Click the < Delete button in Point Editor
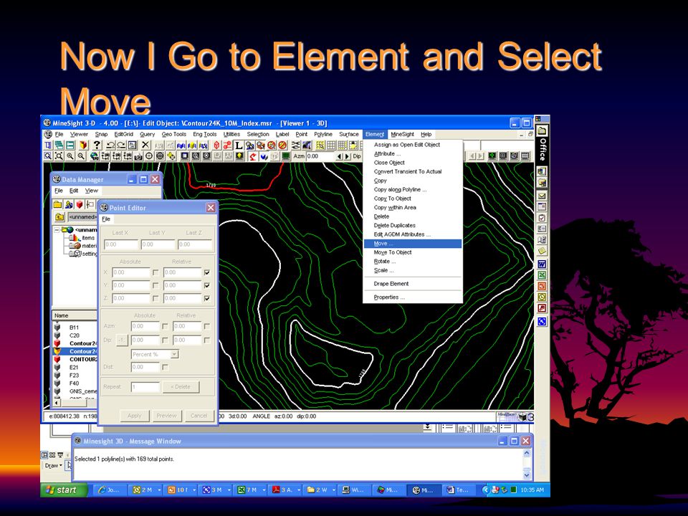Screen dimensions: 688x516 tap(181, 387)
